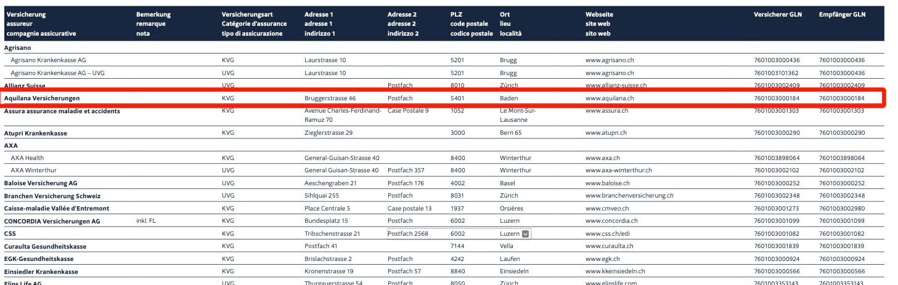The height and width of the screenshot is (285, 898).
Task: Select the CSS insurer name
Action: pos(10,234)
